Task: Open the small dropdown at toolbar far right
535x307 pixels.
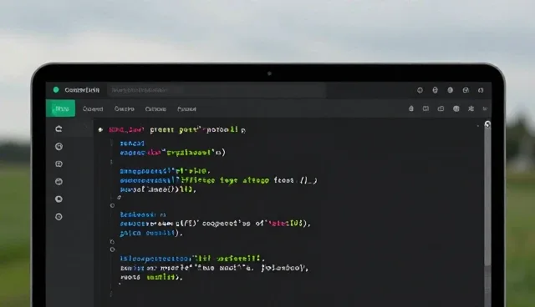Action: click(485, 109)
